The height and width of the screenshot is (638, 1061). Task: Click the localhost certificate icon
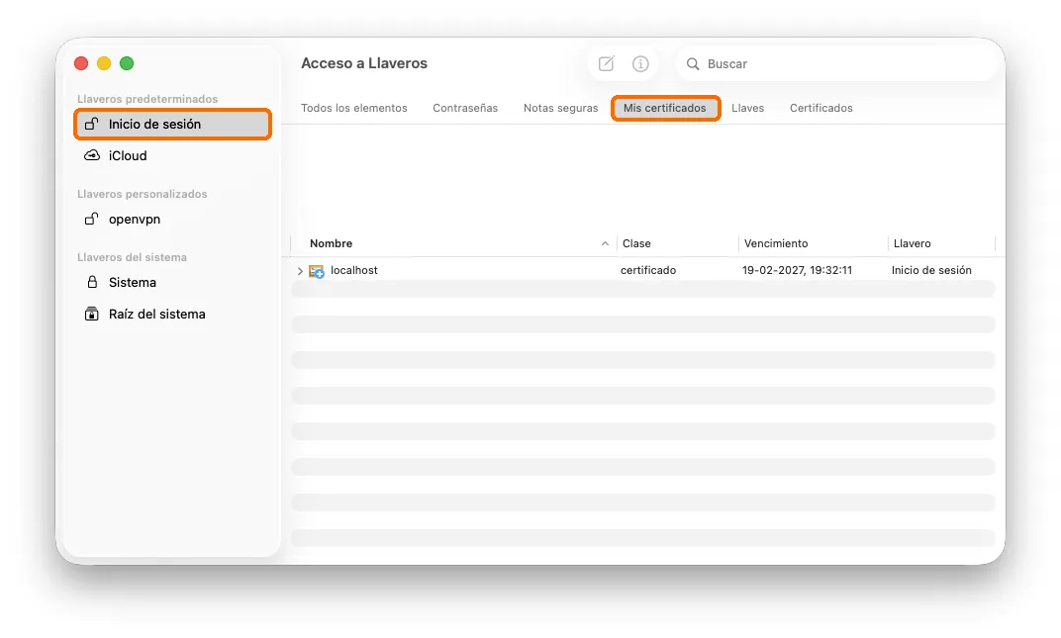[x=317, y=271]
